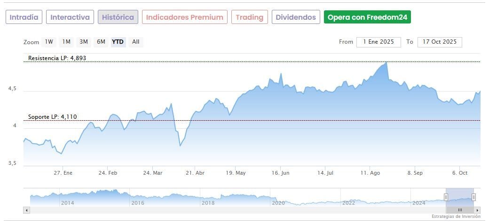489x224 pixels.
Task: Click the scrollbar left arrow
Action: click(26, 210)
